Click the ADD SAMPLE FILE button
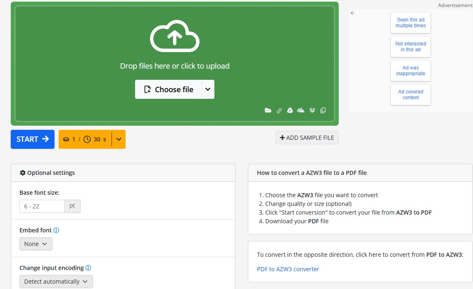 click(307, 138)
